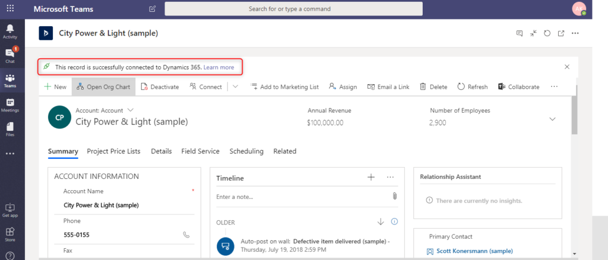This screenshot has height=260, width=608.
Task: Click the Annual Revenue $100,000.00 value
Action: coord(325,123)
